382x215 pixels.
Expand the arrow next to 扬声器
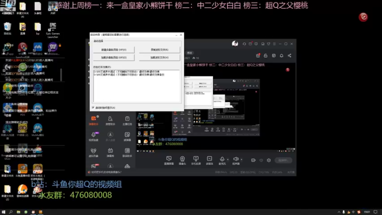tap(242, 160)
